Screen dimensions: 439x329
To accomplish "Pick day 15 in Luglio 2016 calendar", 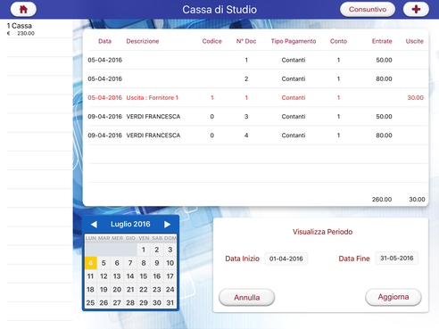I will pos(144,276).
